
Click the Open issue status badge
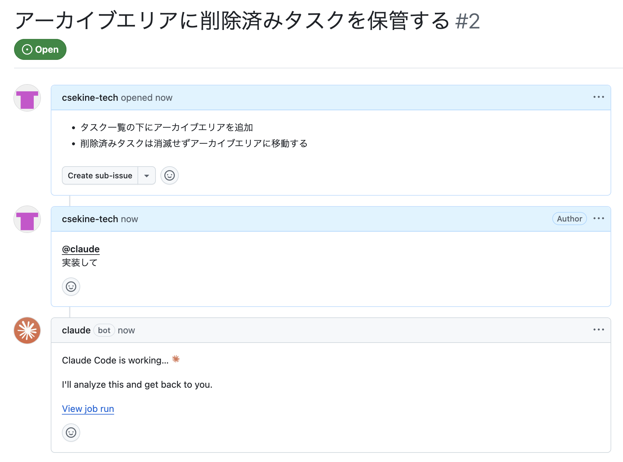(40, 49)
